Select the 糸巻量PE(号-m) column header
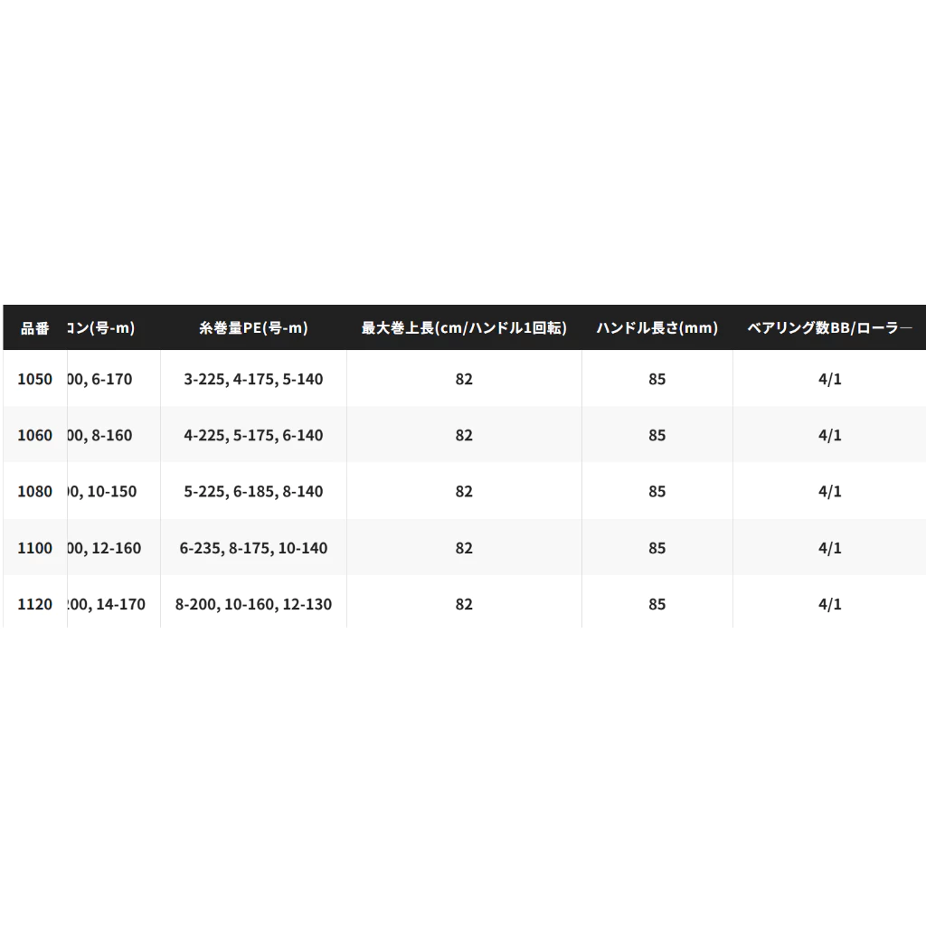Viewport: 926px width, 926px height. pos(253,328)
